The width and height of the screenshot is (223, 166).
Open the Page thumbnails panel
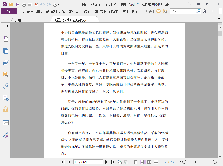click(6, 51)
